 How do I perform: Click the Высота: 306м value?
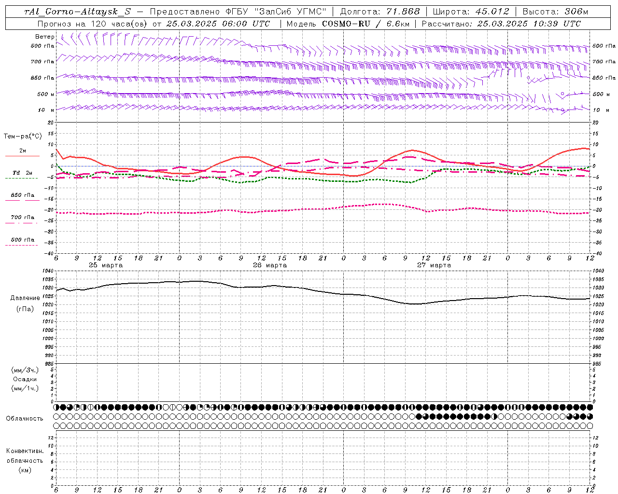click(x=555, y=12)
